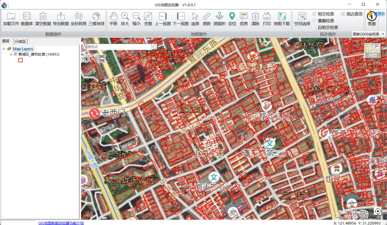
Task: Click 清空数据 trash icon
Action: pyautogui.click(x=43, y=16)
